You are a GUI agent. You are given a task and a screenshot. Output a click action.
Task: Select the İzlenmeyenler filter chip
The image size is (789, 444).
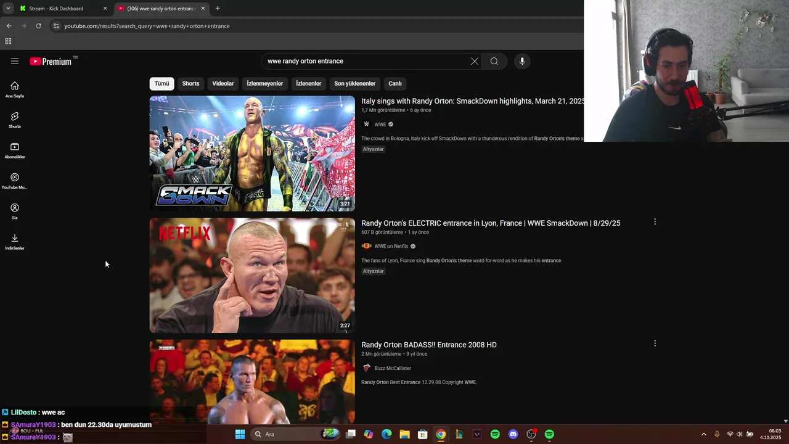(264, 83)
